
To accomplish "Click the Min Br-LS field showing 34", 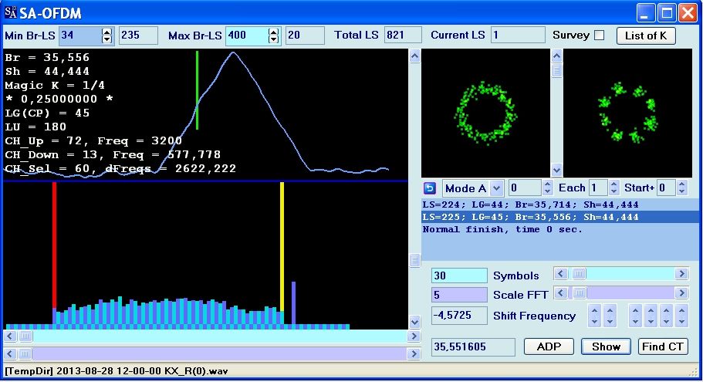I will tap(81, 35).
